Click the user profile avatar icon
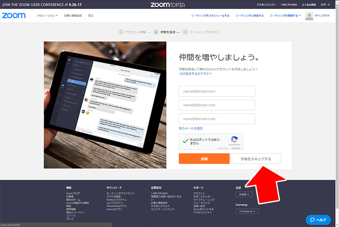 coord(309,16)
